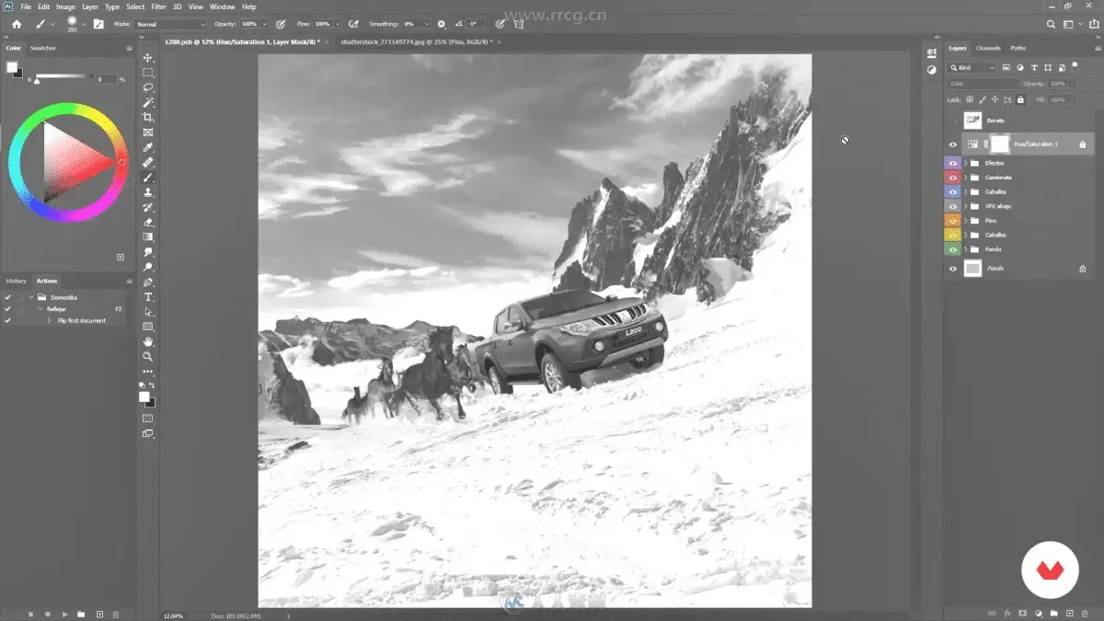Select the Zoom tool
This screenshot has height=621, width=1104.
148,356
